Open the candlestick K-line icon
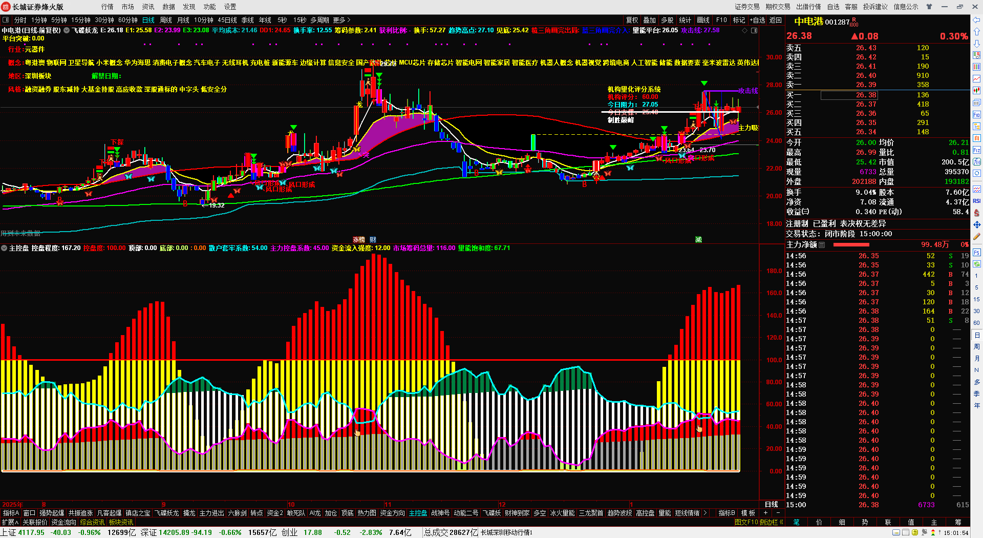 click(977, 91)
